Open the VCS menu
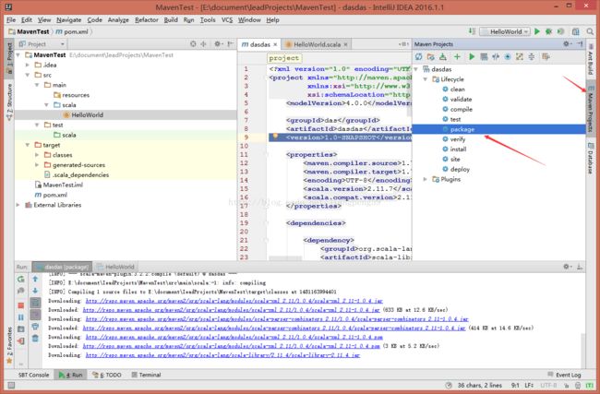 [227, 20]
